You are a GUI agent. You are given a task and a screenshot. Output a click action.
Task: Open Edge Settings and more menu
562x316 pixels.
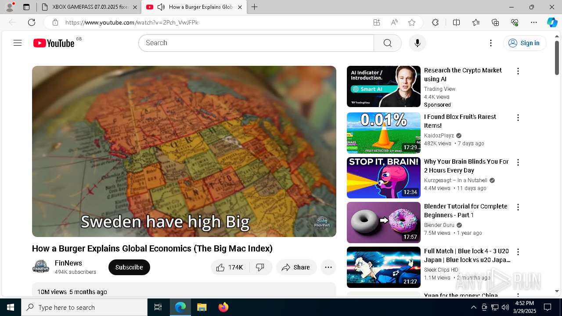coord(534,22)
